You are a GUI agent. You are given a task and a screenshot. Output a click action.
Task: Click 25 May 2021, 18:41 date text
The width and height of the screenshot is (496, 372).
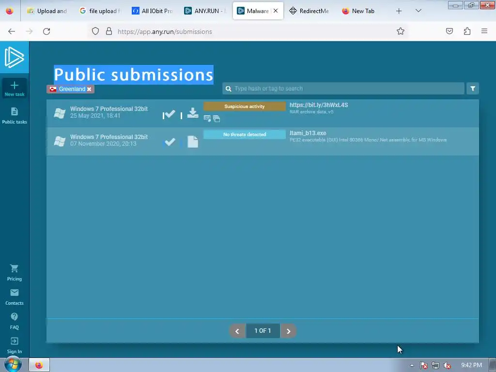[x=95, y=116]
